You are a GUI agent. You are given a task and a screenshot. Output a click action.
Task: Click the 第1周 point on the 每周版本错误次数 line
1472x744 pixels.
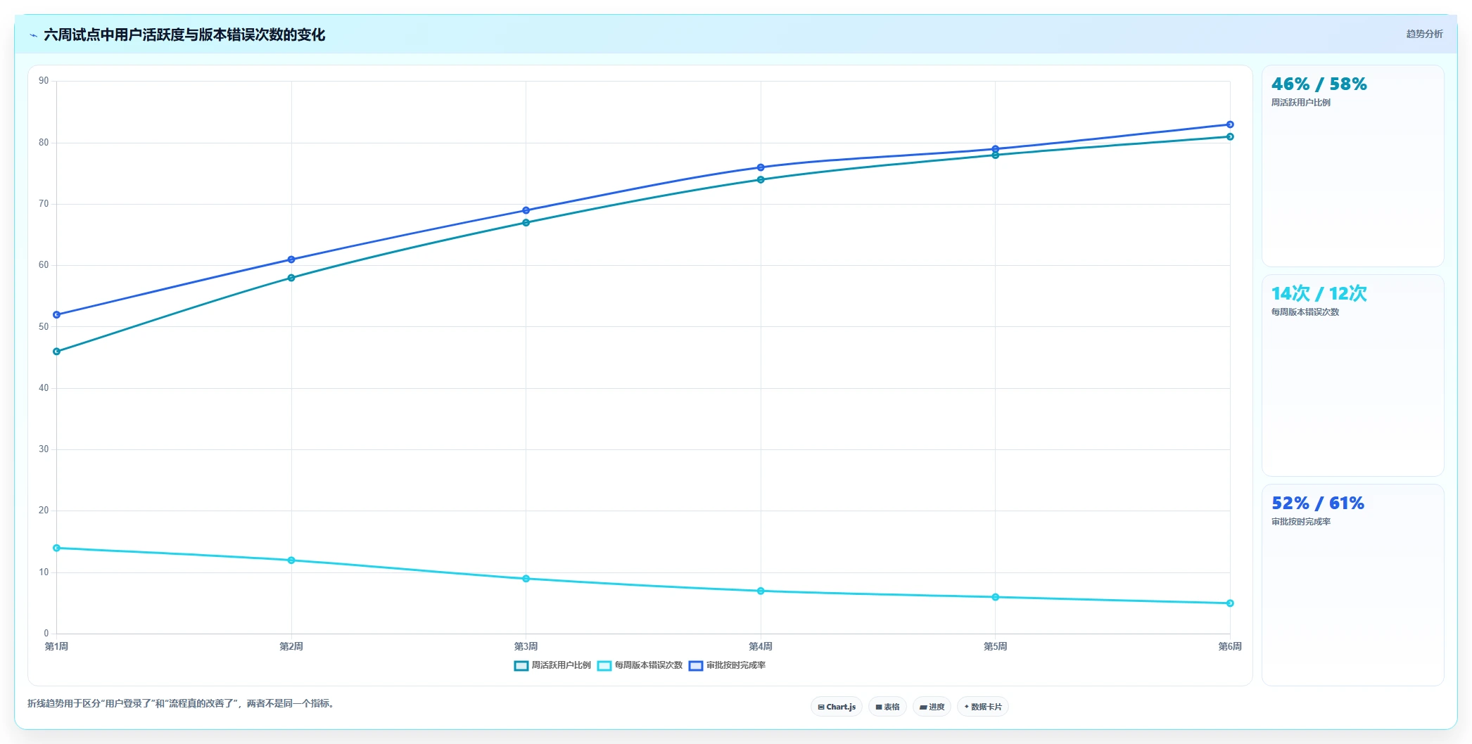57,548
